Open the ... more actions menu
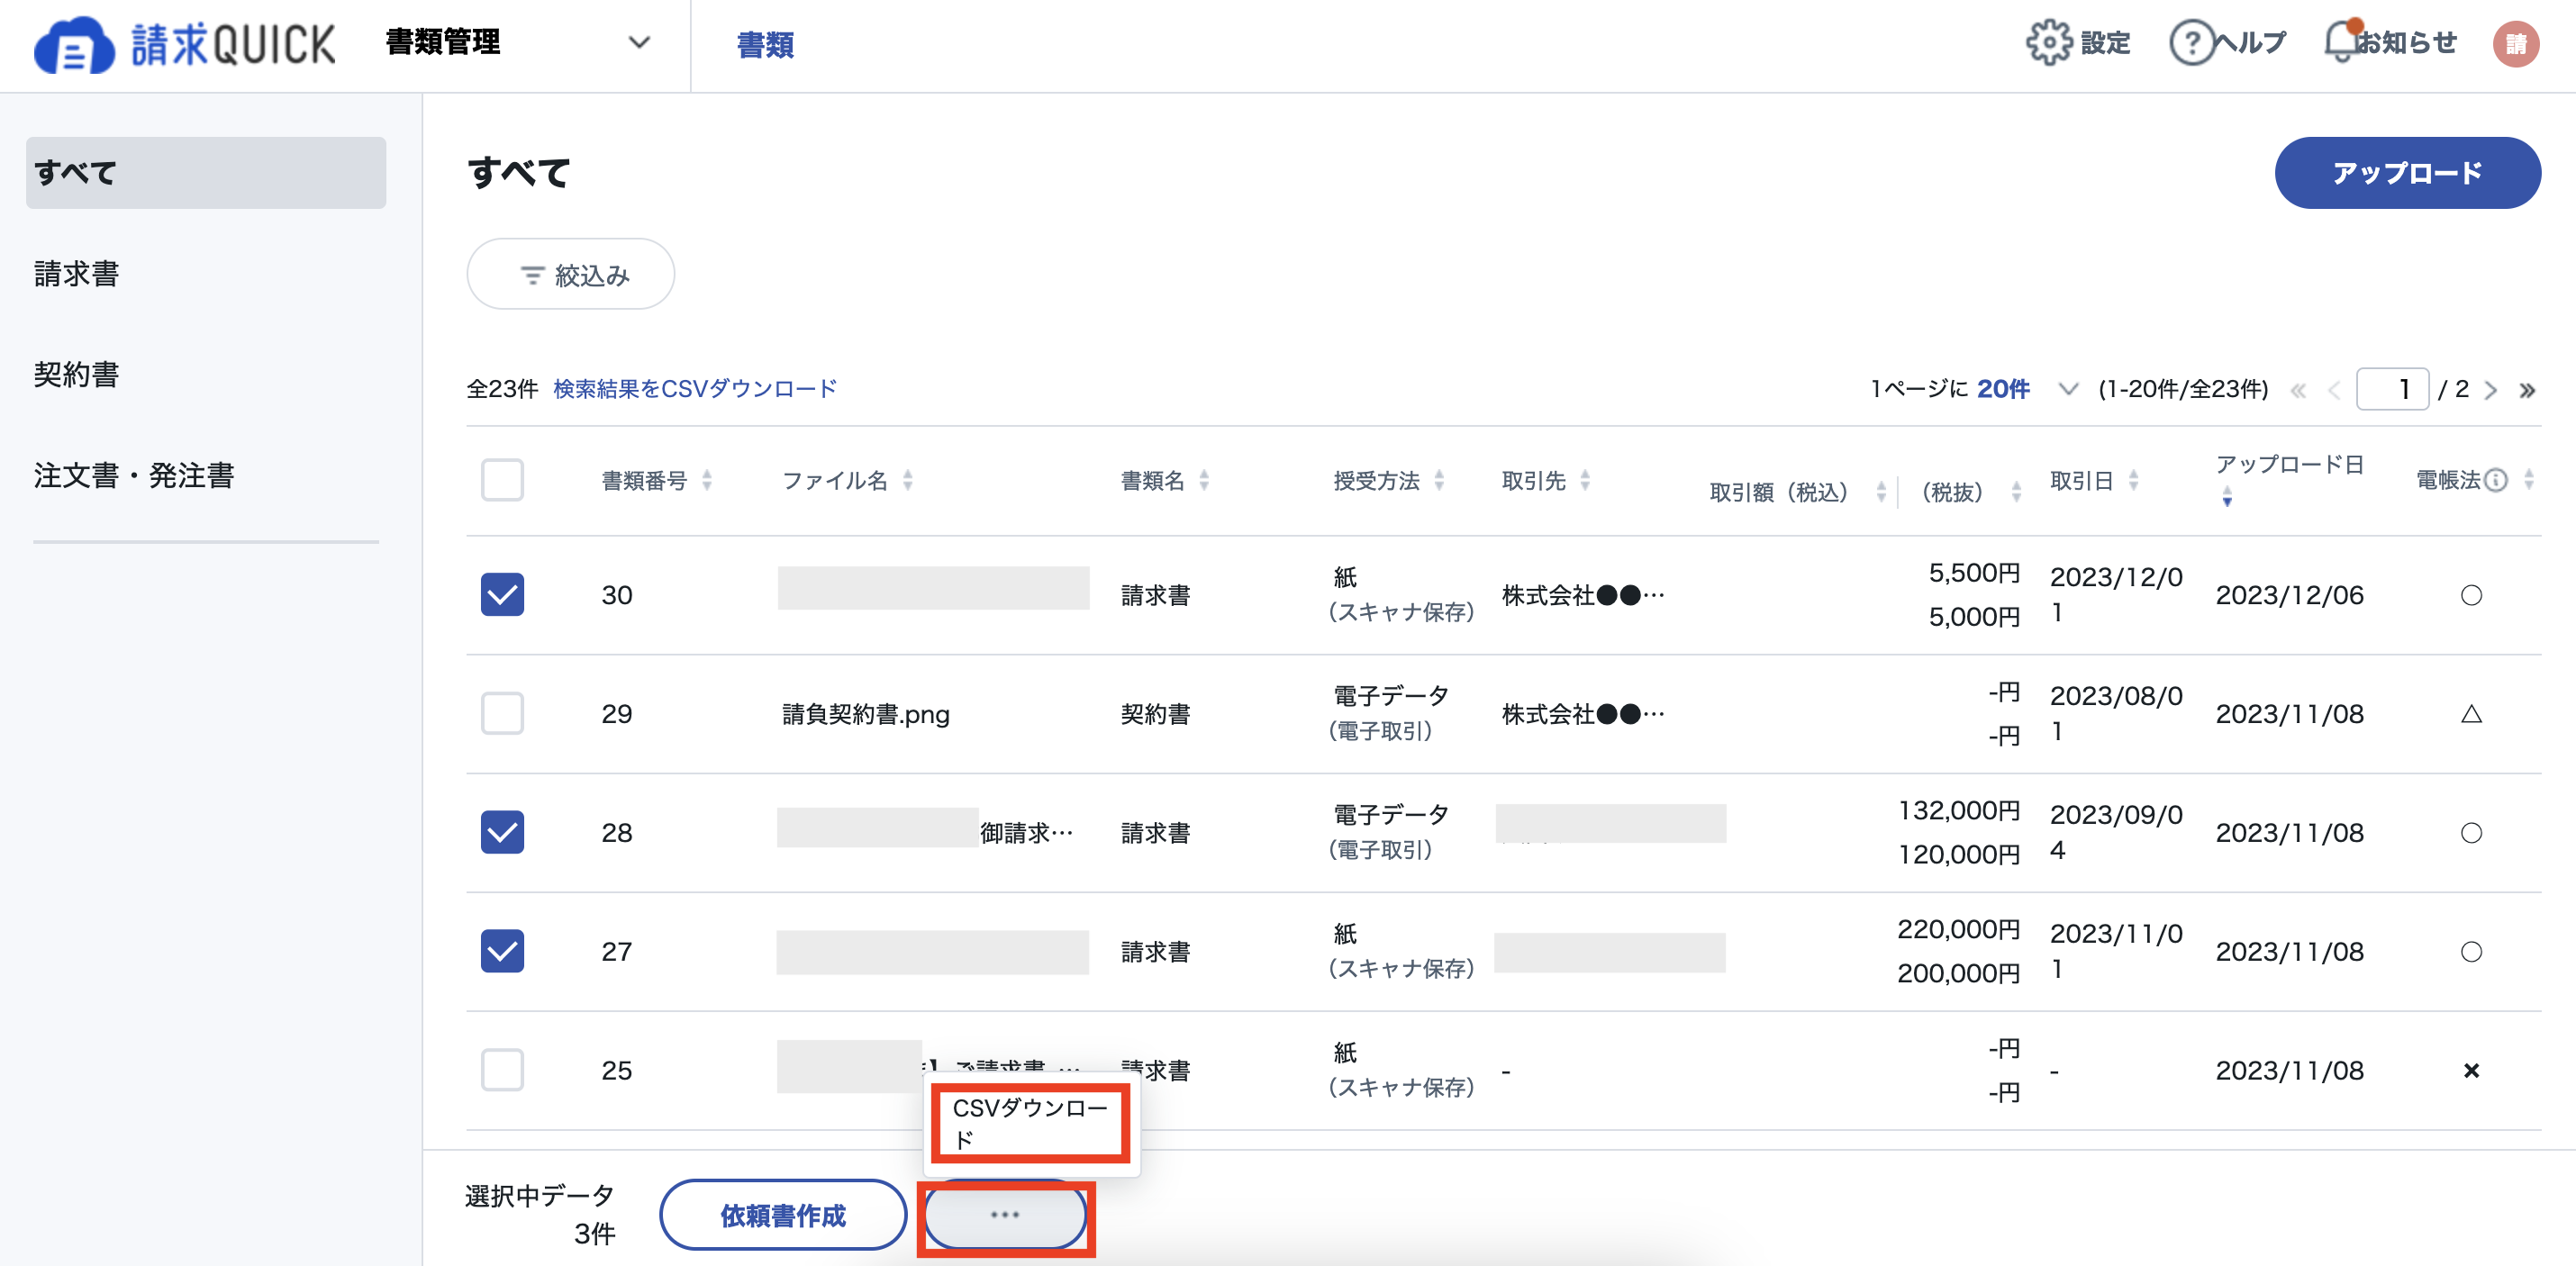Viewport: 2576px width, 1266px height. 1005,1215
